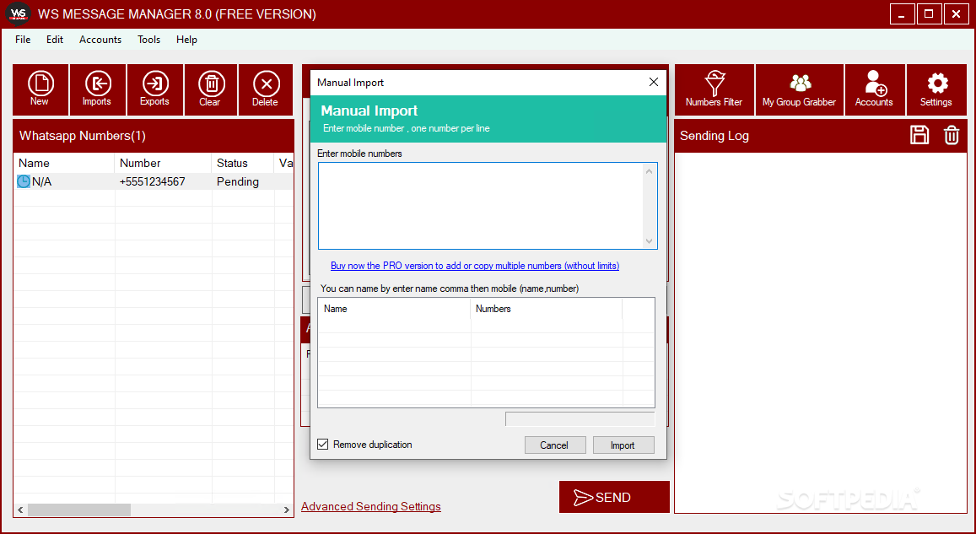Click Buy now the PRO version link
This screenshot has width=976, height=534.
tap(475, 266)
